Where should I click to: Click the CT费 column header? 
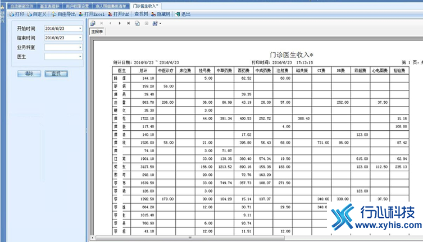click(x=321, y=70)
